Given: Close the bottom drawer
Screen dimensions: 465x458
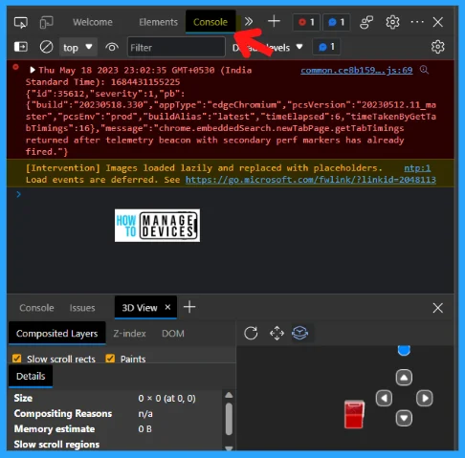Looking at the screenshot, I should coord(438,308).
